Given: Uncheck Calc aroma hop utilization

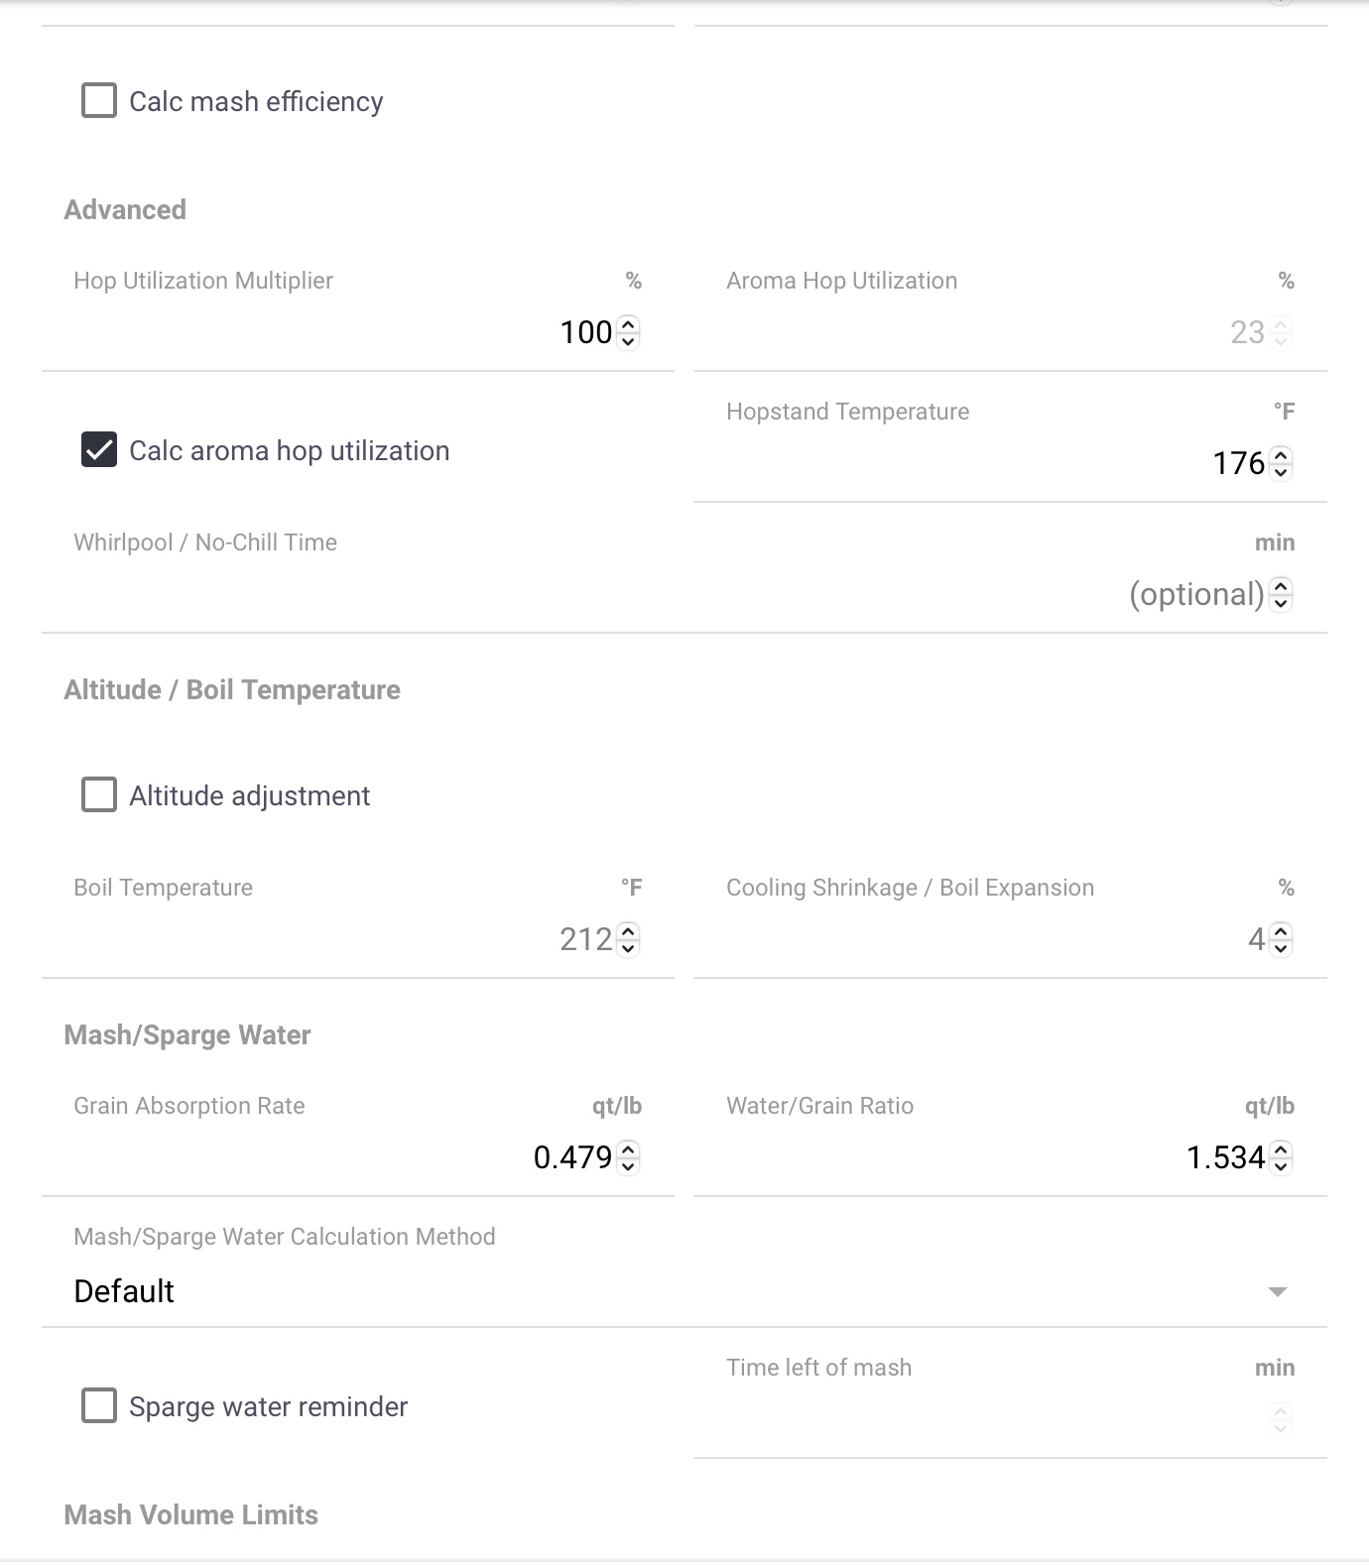Looking at the screenshot, I should pyautogui.click(x=99, y=450).
